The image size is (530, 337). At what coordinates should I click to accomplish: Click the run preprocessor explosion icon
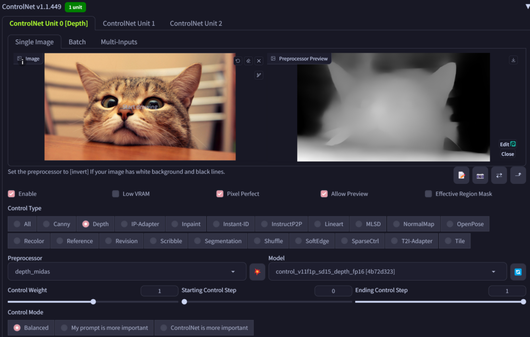click(x=257, y=271)
